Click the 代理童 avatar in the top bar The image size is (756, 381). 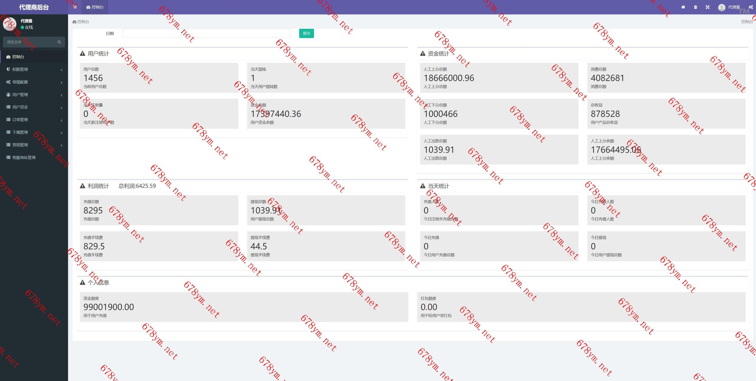(x=722, y=7)
